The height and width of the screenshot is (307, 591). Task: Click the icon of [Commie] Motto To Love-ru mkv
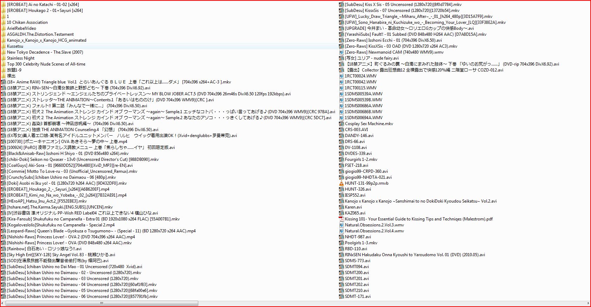pos(4,171)
